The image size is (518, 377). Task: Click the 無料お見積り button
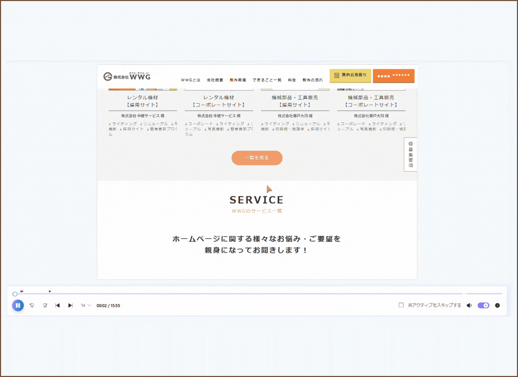click(350, 75)
